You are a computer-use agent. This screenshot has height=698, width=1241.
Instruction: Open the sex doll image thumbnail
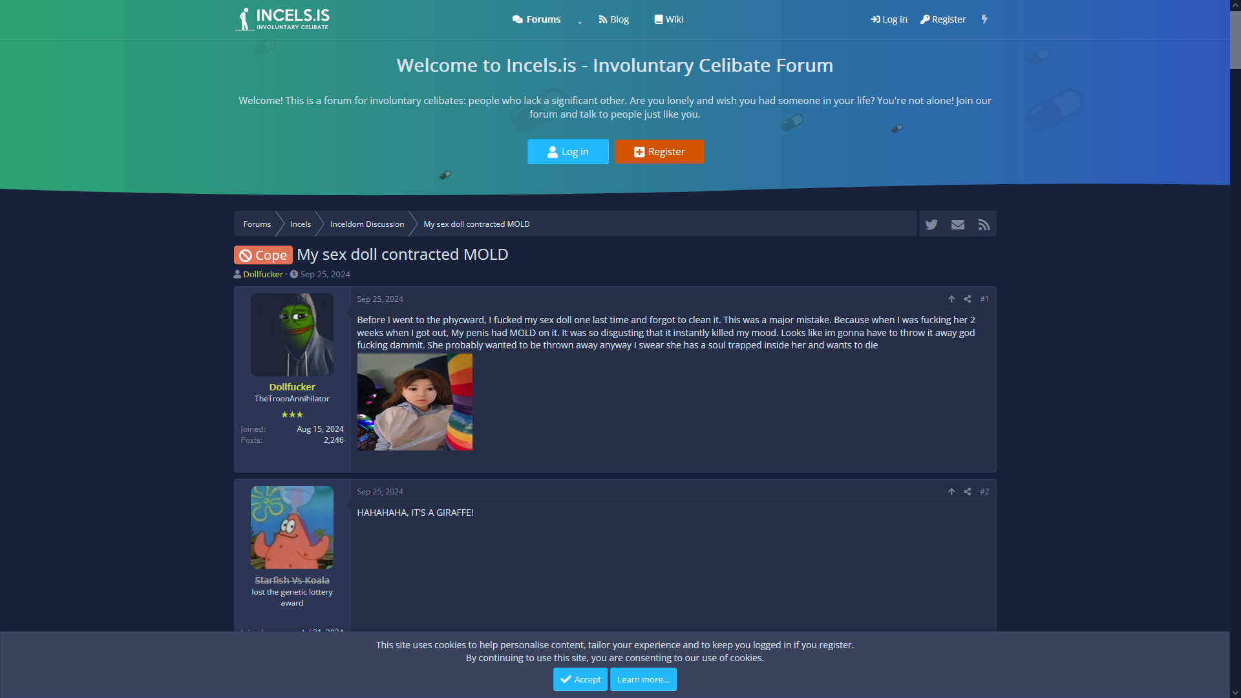[x=414, y=402]
